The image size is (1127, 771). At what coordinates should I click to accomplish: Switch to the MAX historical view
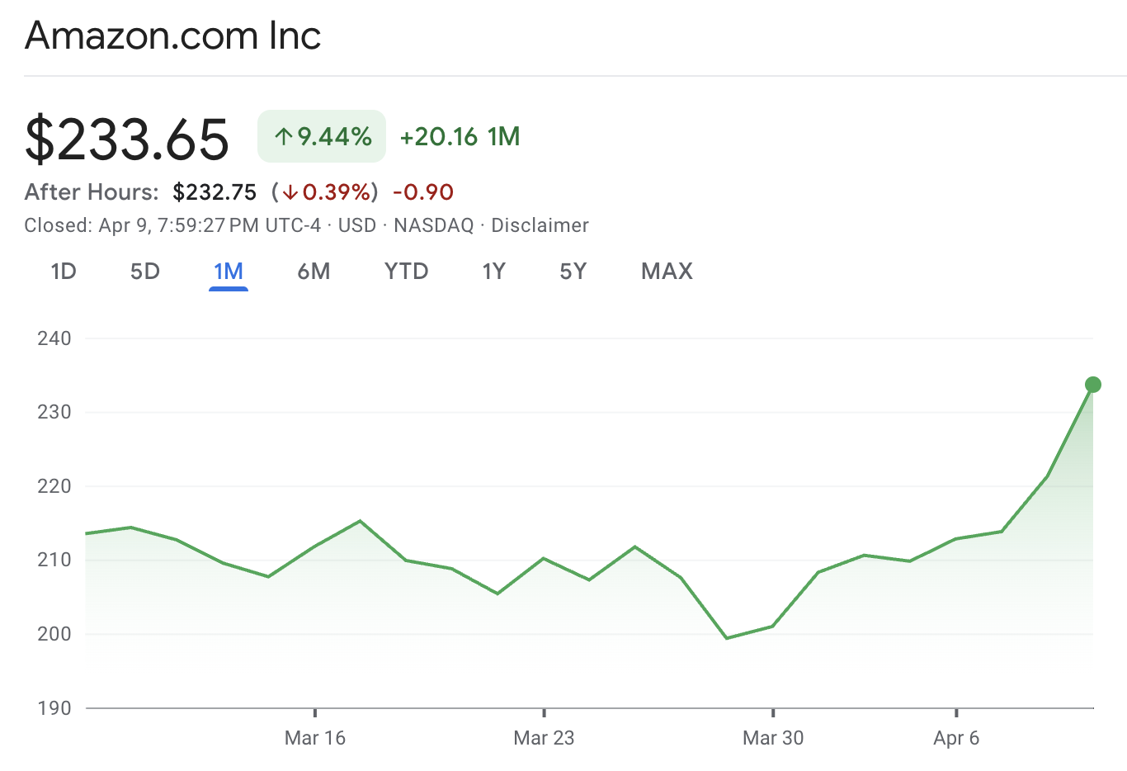point(667,271)
